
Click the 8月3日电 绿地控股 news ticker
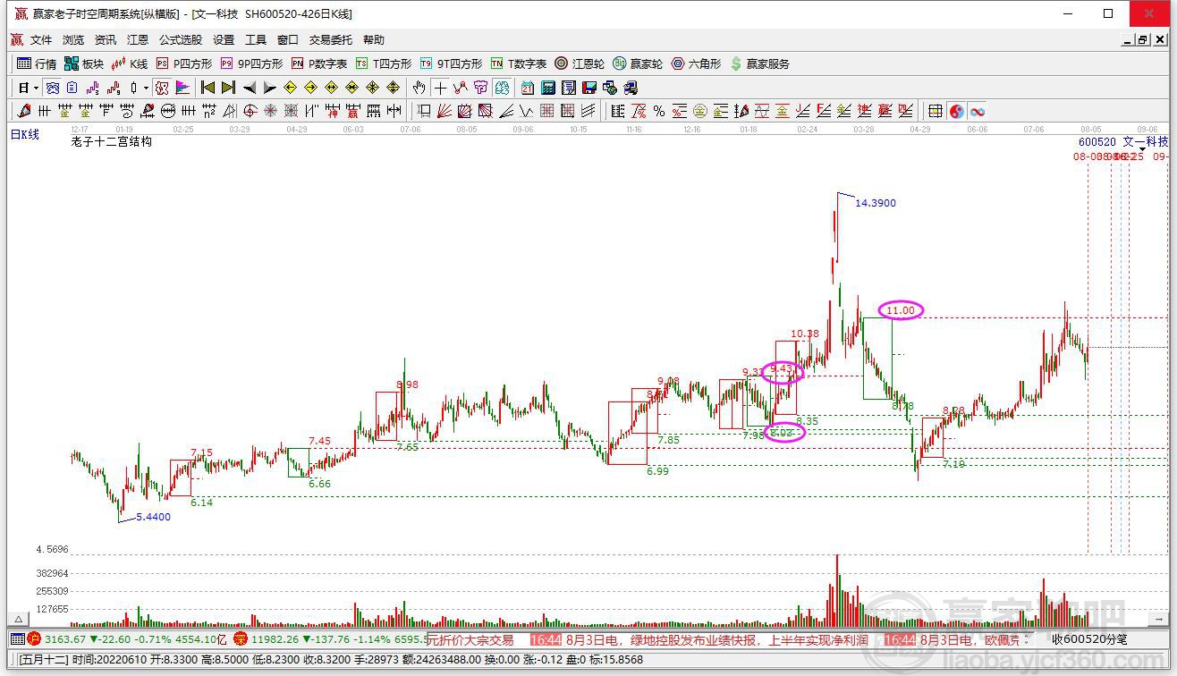point(716,639)
